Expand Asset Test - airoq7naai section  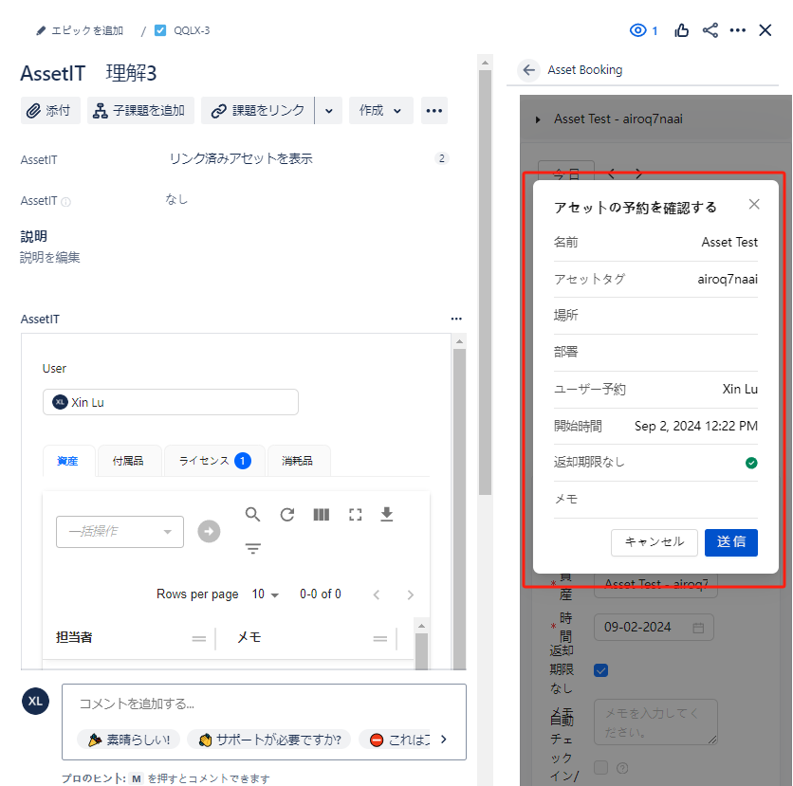point(539,119)
